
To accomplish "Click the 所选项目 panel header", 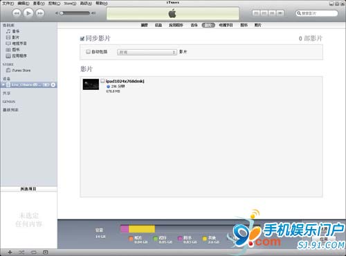I will pyautogui.click(x=28, y=189).
